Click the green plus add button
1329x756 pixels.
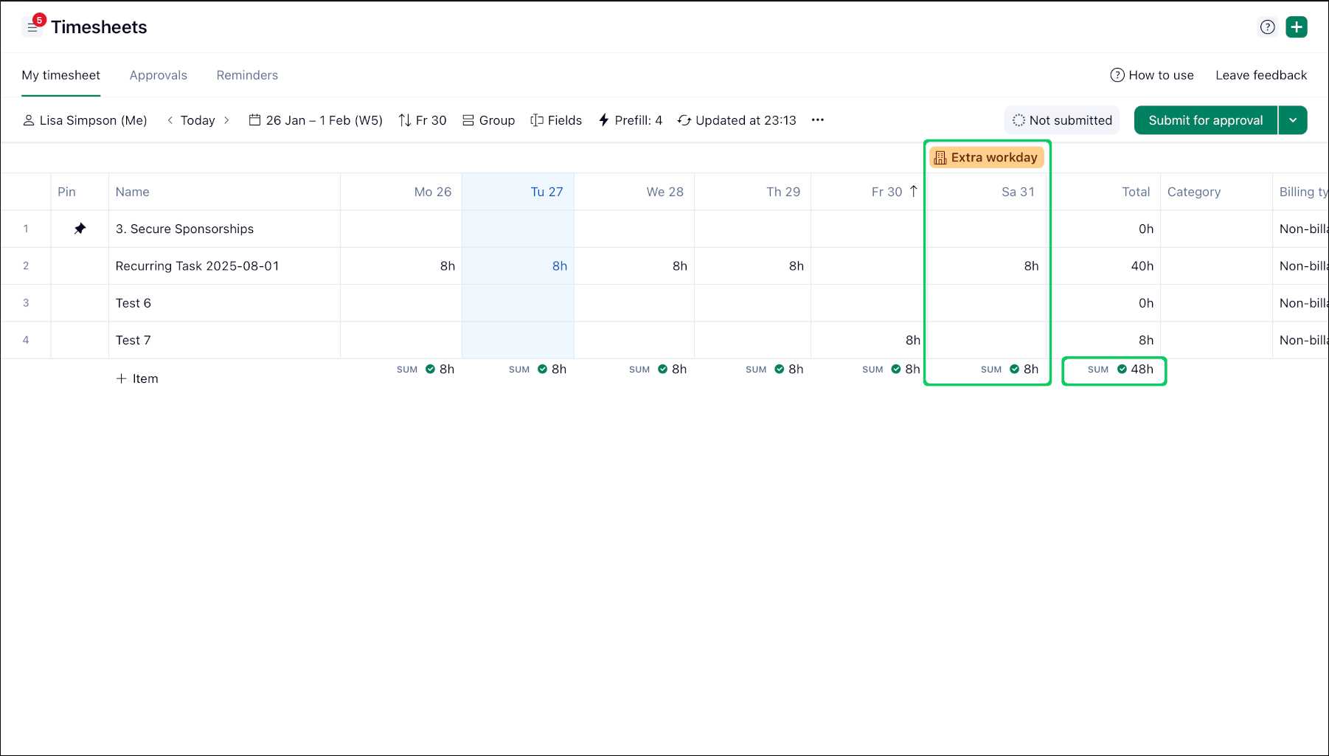point(1296,27)
